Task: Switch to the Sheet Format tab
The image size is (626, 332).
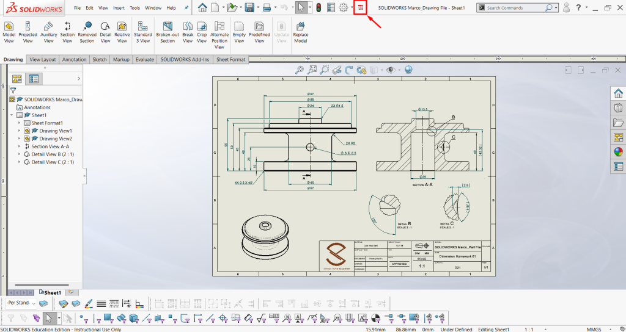Action: tap(230, 59)
